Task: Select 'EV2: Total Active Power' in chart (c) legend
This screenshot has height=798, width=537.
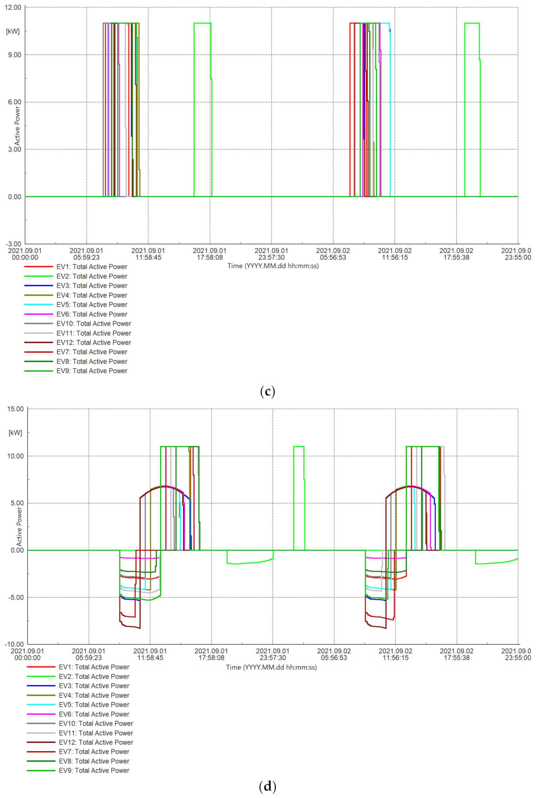Action: coord(92,276)
